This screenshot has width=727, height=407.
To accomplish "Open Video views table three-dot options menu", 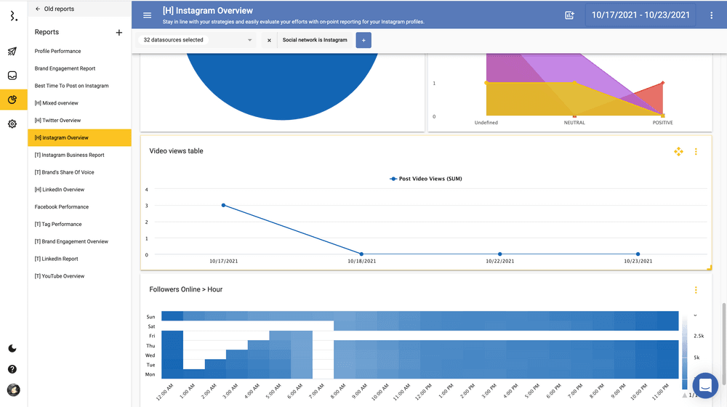I will (696, 151).
